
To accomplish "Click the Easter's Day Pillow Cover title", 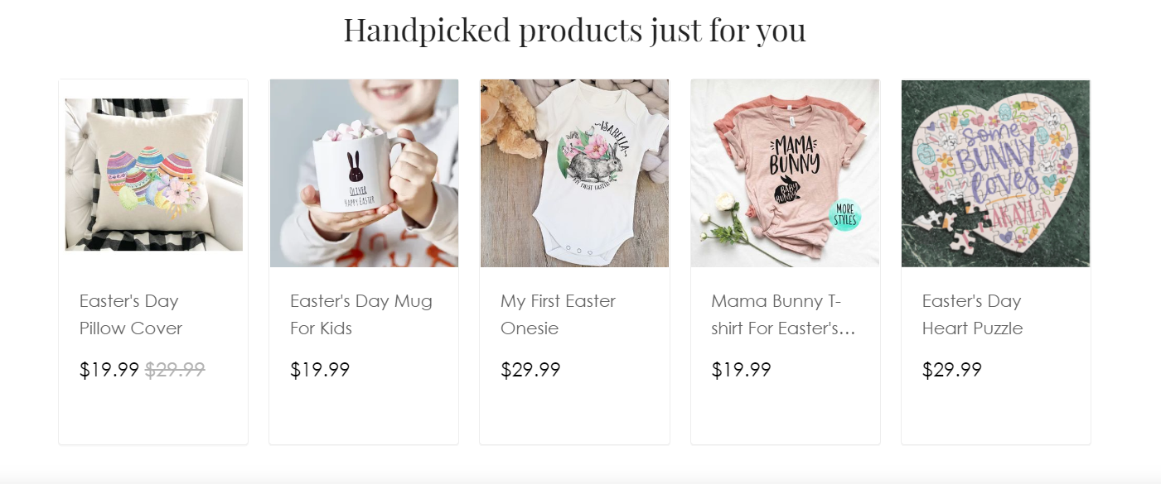I will click(x=131, y=314).
